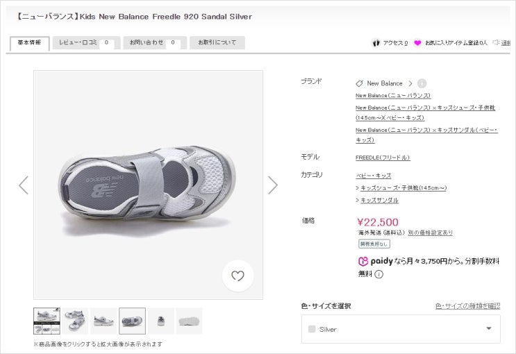Open the Silver color and size dropdown
This screenshot has width=516, height=354.
point(401,329)
